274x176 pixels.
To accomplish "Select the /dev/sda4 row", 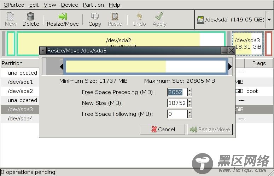I will (x=20, y=119).
